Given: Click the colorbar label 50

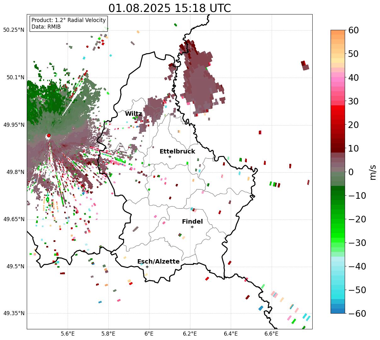Looking at the screenshot, I should pyautogui.click(x=353, y=54).
